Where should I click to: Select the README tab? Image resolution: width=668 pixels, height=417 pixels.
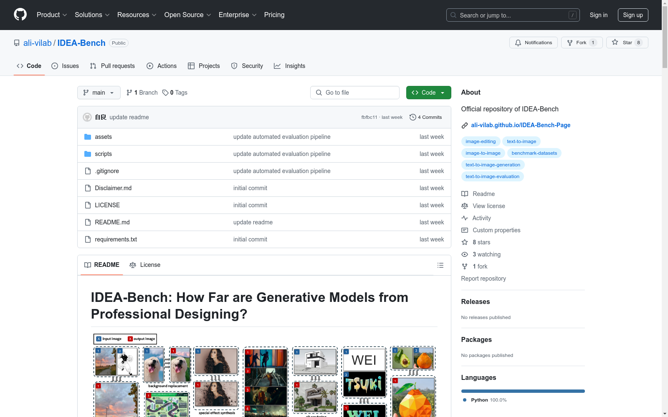tap(102, 265)
